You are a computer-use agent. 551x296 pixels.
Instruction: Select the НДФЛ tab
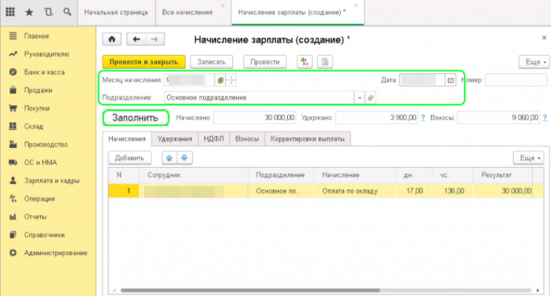[214, 139]
